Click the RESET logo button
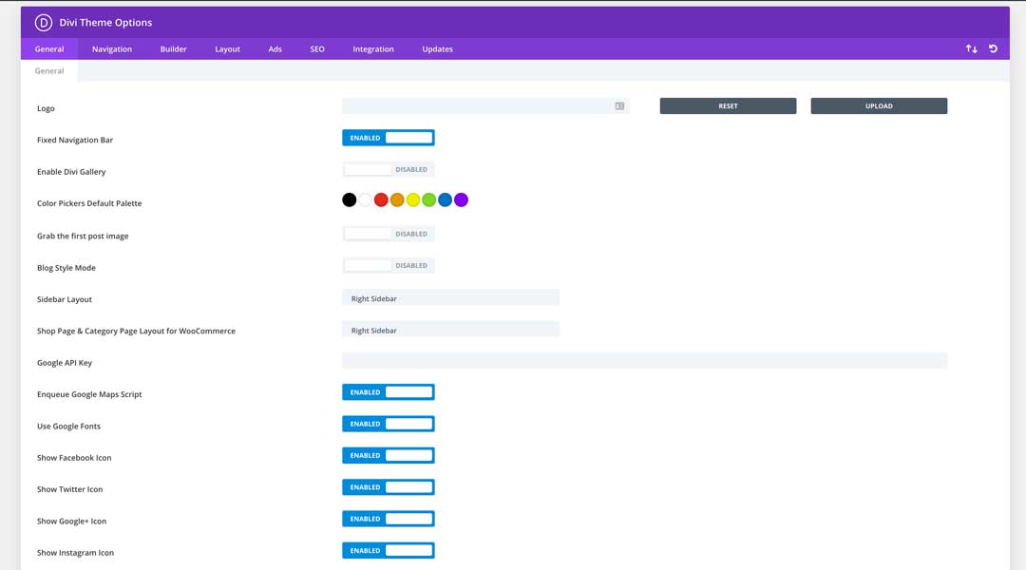The width and height of the screenshot is (1026, 570). coord(728,106)
